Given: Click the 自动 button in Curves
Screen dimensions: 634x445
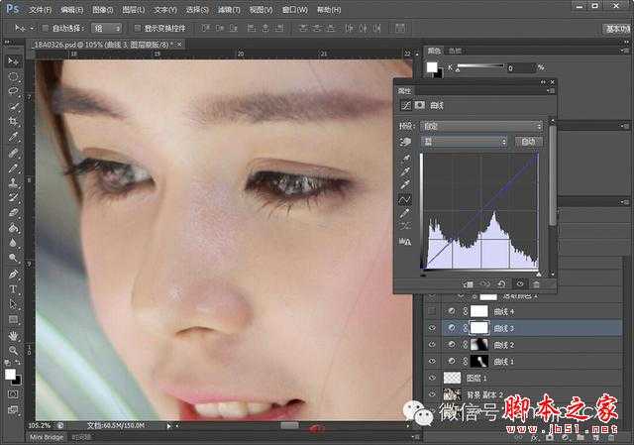Looking at the screenshot, I should pos(529,142).
